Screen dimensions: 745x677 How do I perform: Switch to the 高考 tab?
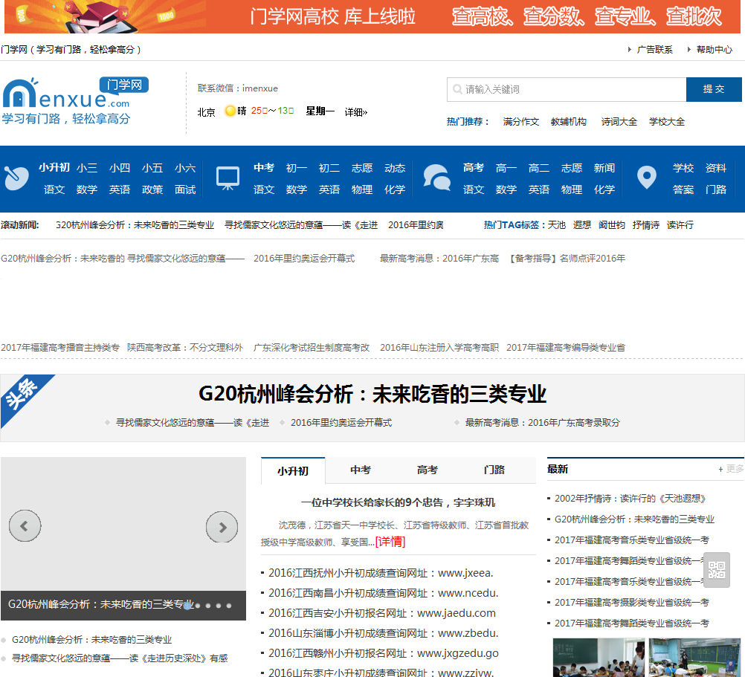(x=427, y=470)
